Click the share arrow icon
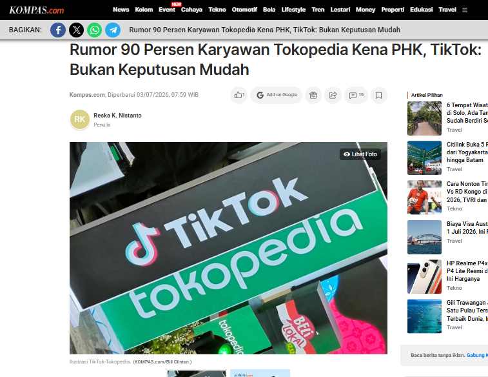This screenshot has height=377, width=488. click(333, 95)
